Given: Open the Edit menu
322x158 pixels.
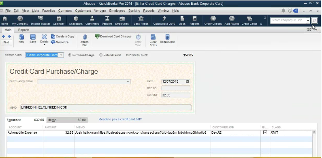Looking at the screenshot, I should click(17, 11).
